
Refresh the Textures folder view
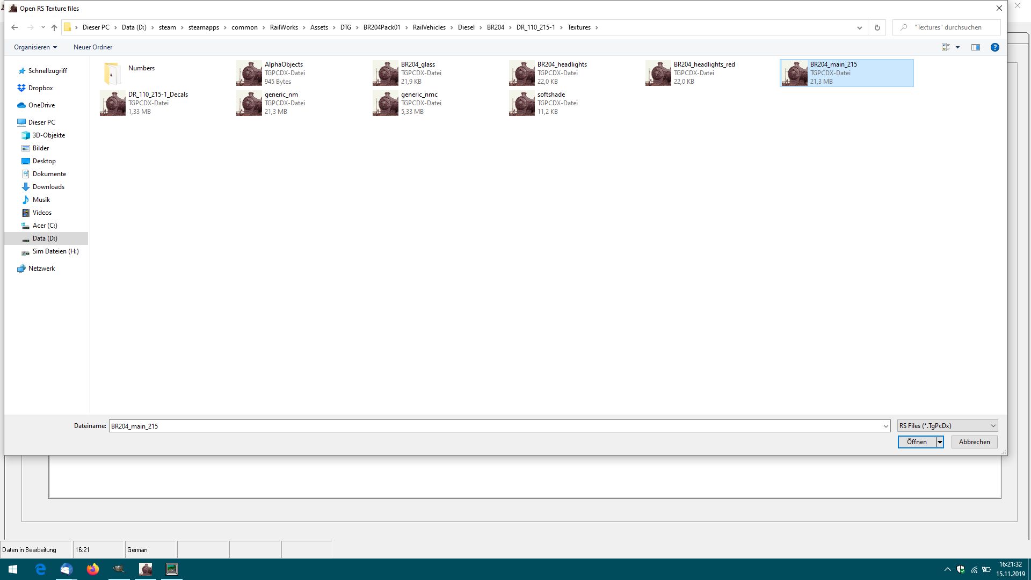[877, 27]
